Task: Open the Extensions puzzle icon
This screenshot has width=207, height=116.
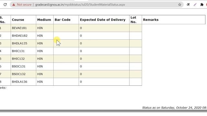Action: [202, 5]
